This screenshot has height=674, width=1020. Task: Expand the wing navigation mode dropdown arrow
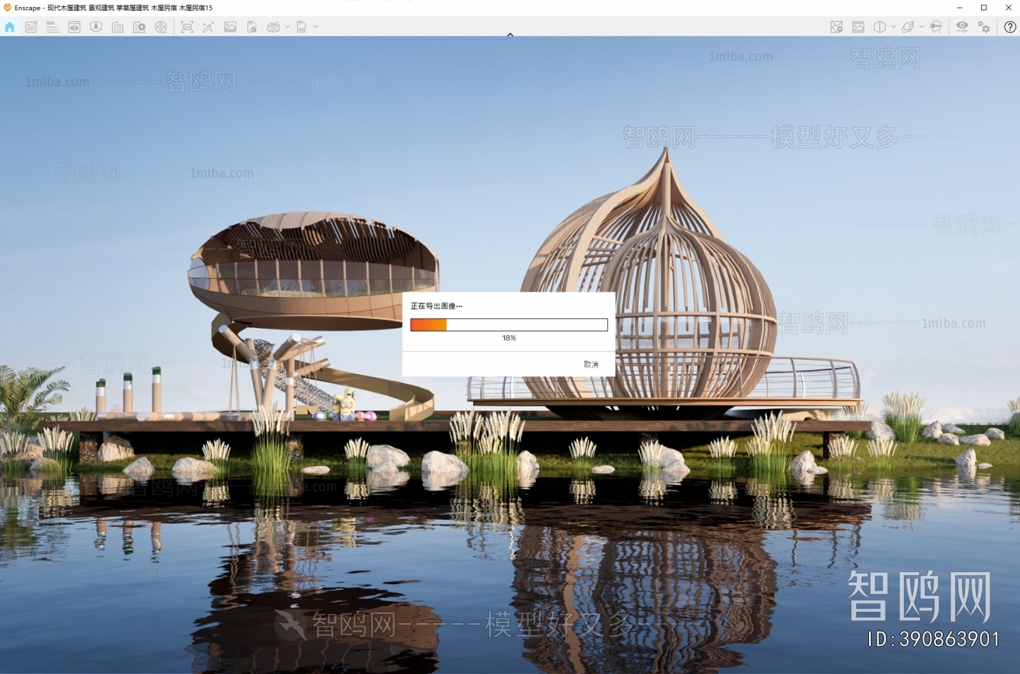[x=921, y=27]
